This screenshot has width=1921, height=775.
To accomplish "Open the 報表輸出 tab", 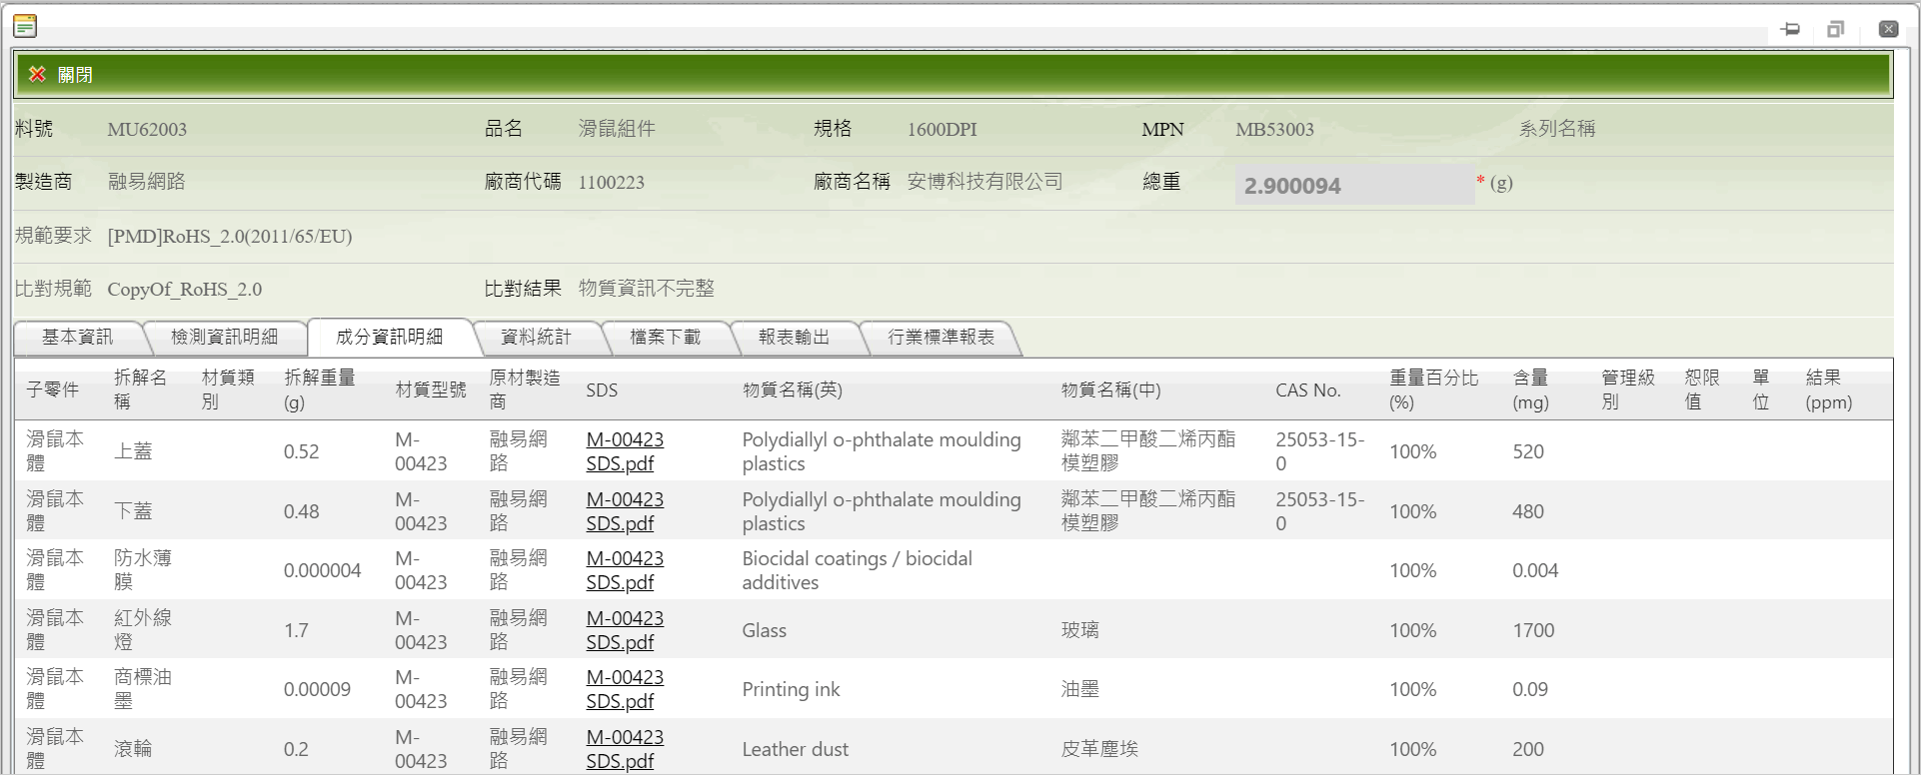I will tap(794, 338).
